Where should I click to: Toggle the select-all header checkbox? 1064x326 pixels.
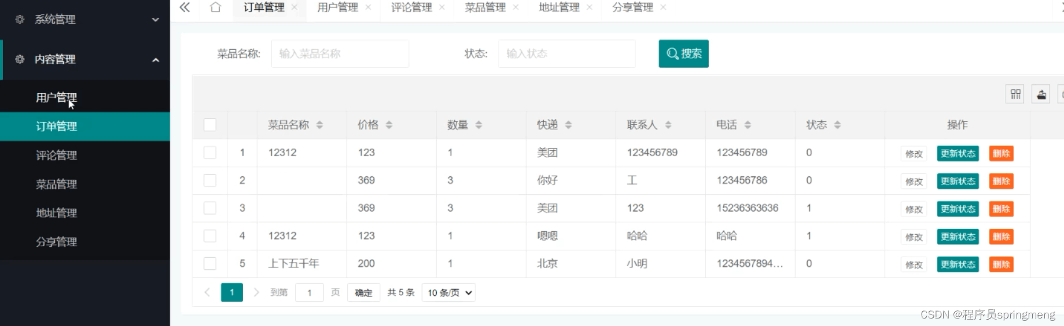(x=210, y=125)
